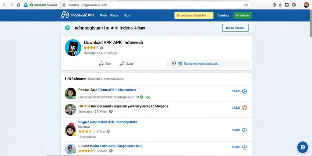Click the third row star rating
This screenshot has height=156, width=312.
click(x=87, y=131)
